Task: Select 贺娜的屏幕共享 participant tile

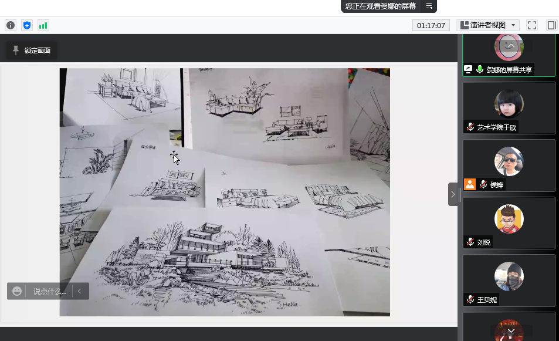Action: coord(509,55)
